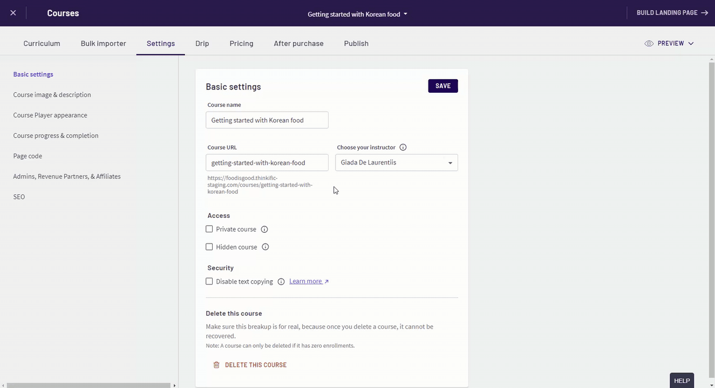Click the course URL preview text
The height and width of the screenshot is (388, 715).
261,185
